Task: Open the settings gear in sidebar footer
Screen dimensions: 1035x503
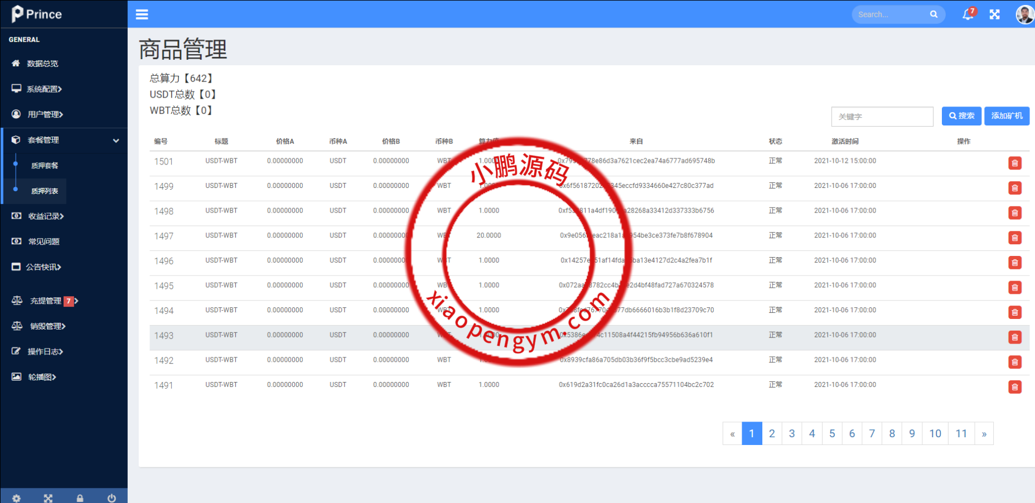Action: 16,498
